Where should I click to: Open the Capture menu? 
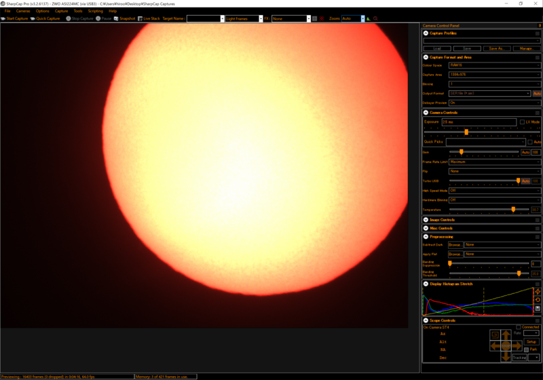(61, 11)
